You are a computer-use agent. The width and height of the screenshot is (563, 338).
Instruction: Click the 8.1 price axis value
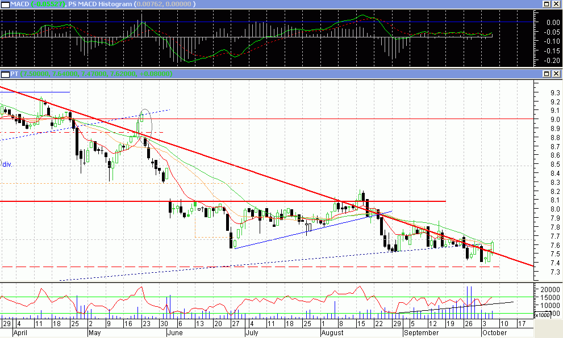click(555, 200)
